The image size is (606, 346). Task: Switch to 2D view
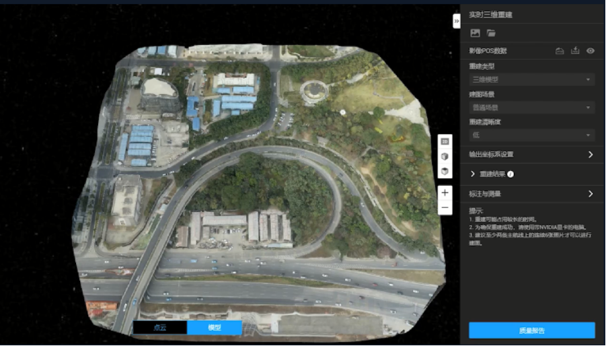tap(445, 141)
